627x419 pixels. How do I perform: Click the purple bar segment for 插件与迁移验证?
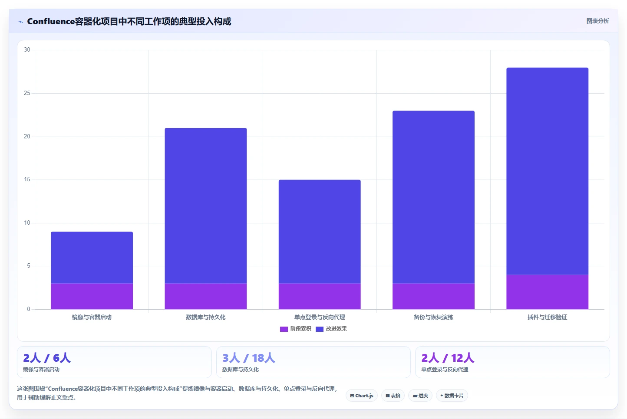click(547, 292)
